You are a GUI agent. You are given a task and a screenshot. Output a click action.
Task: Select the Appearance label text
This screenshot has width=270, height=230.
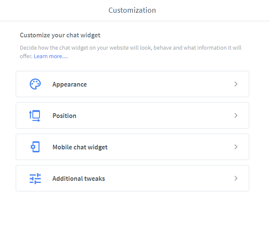70,84
